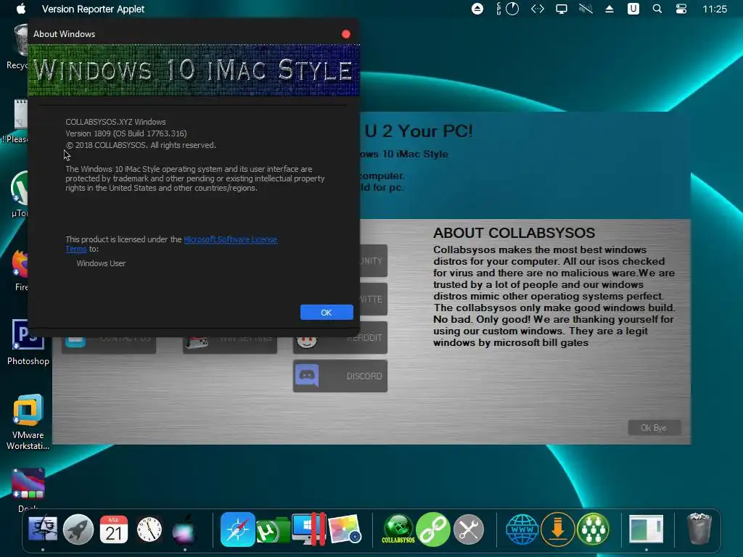The width and height of the screenshot is (743, 557).
Task: Click the green chain link dock icon
Action: click(433, 529)
